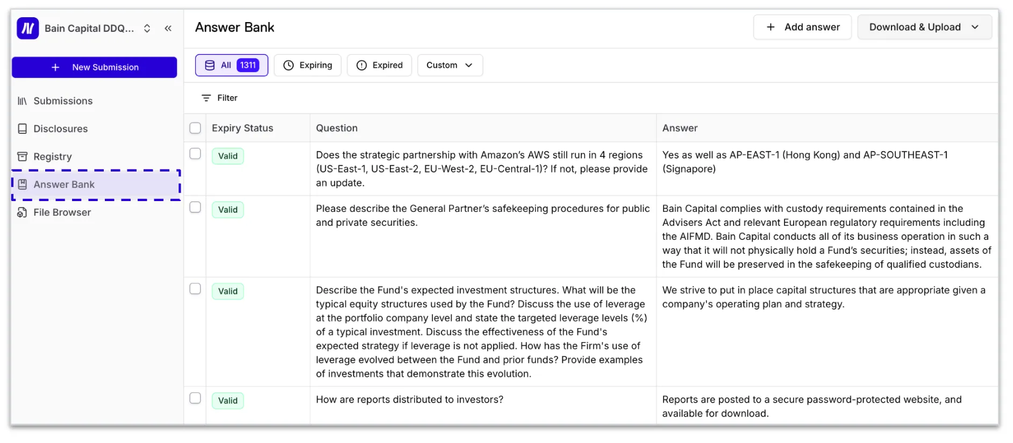
Task: Go to Disclosures in the sidebar
Action: coord(95,129)
